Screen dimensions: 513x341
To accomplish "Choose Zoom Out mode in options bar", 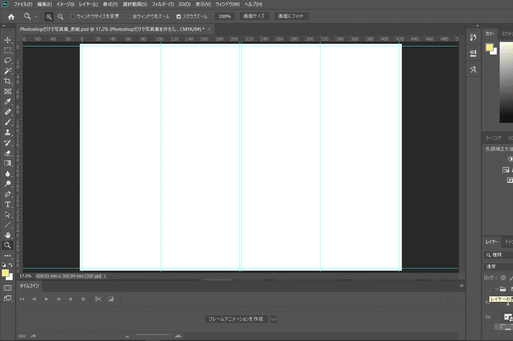I will point(60,17).
